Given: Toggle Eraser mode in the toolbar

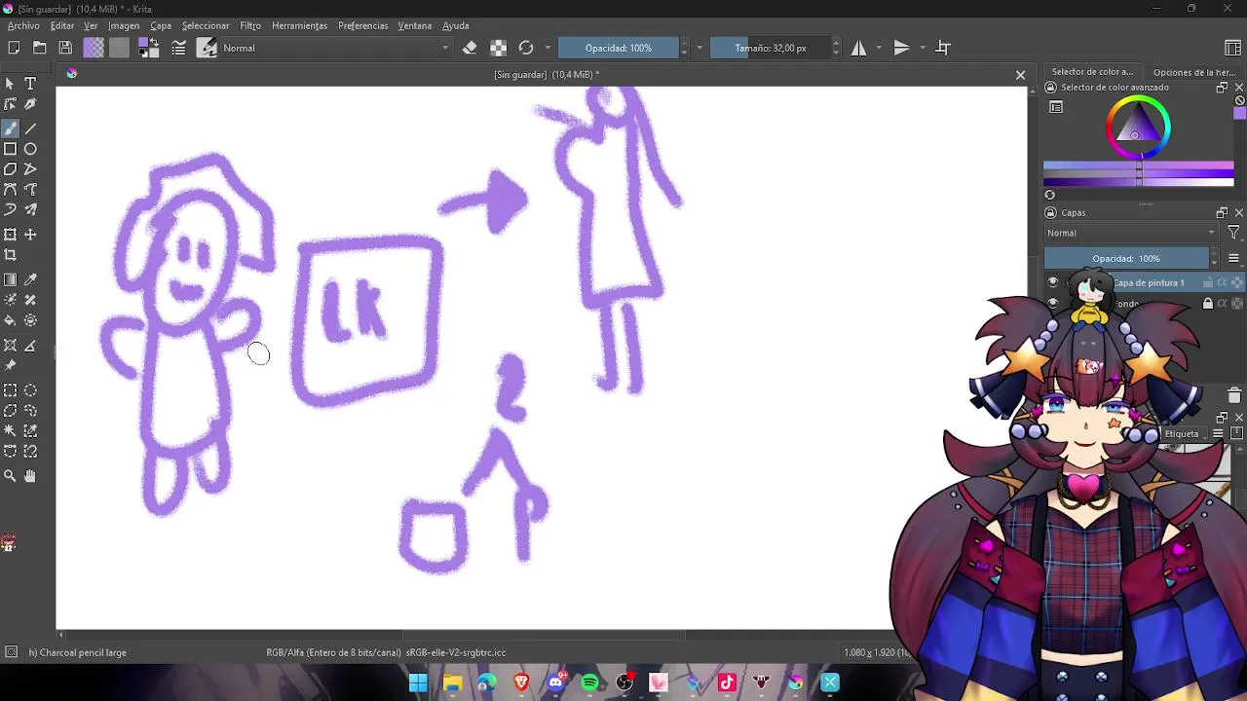Looking at the screenshot, I should [x=470, y=48].
